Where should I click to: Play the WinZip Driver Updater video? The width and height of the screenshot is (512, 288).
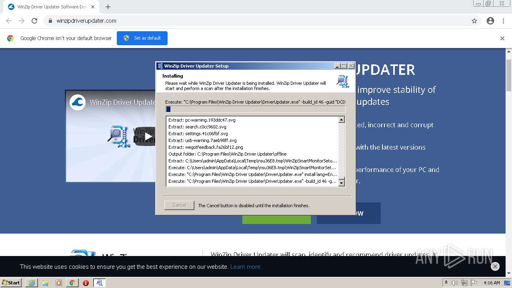[x=148, y=136]
